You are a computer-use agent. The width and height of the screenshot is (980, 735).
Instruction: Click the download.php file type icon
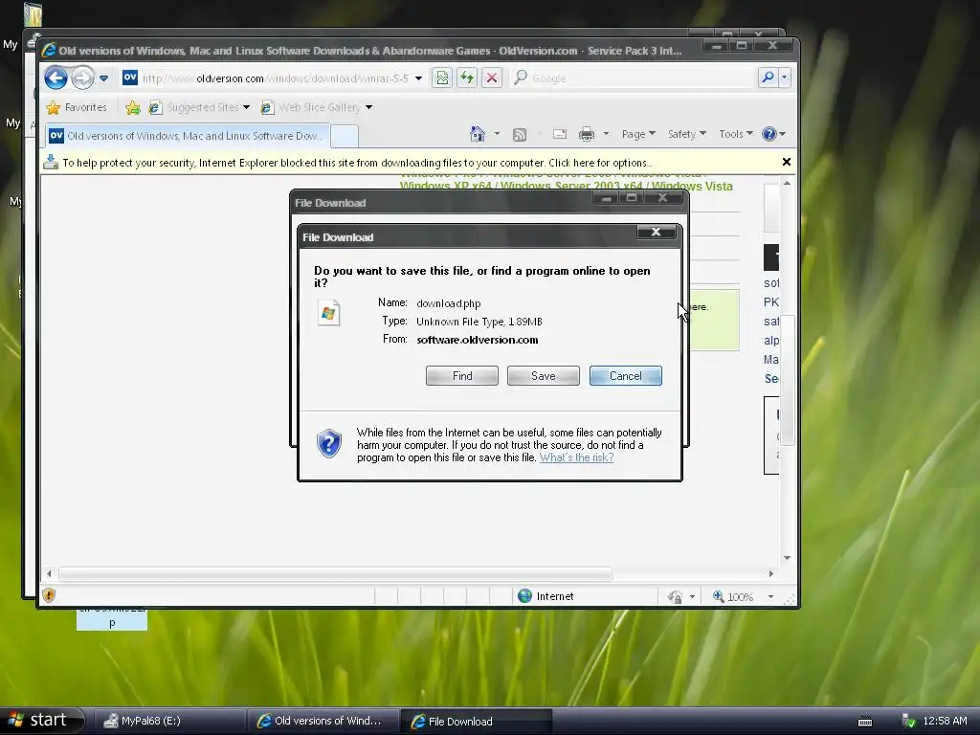point(329,313)
